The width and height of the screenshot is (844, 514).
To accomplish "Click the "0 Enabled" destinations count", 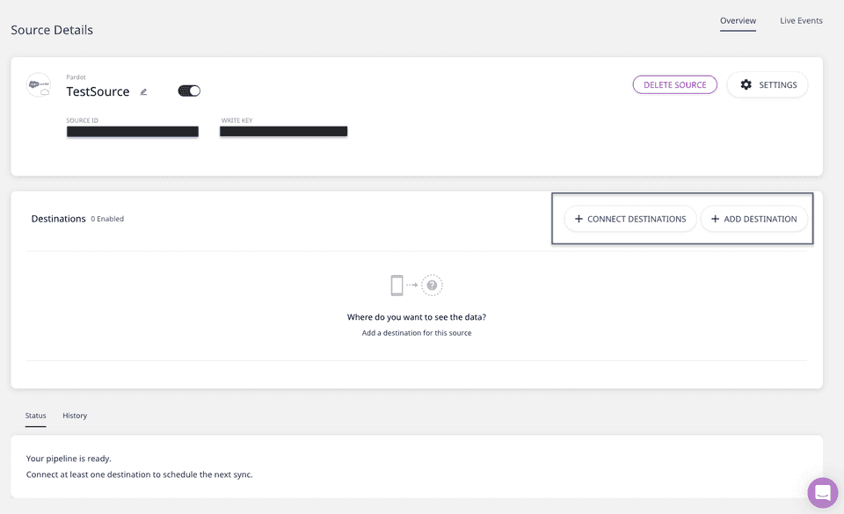I will tap(107, 219).
